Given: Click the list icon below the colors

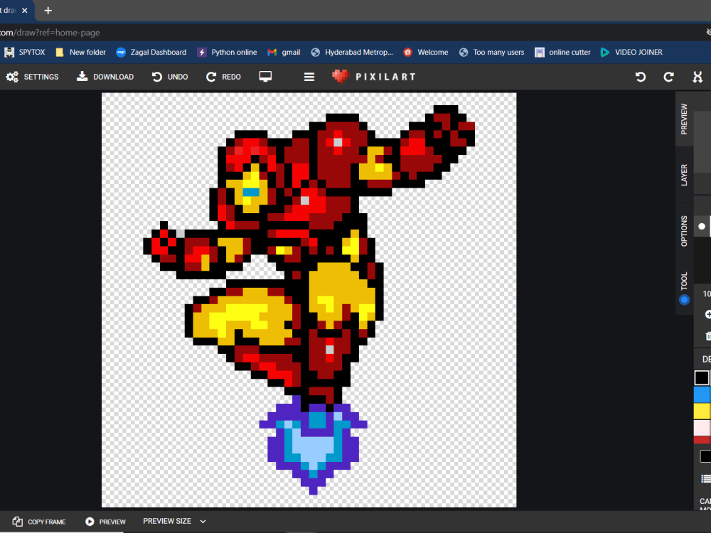Looking at the screenshot, I should click(706, 478).
